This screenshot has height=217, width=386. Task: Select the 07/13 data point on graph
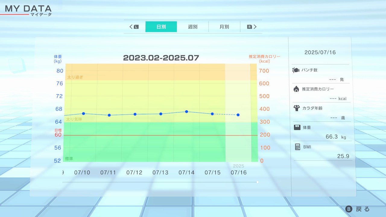tap(161, 114)
